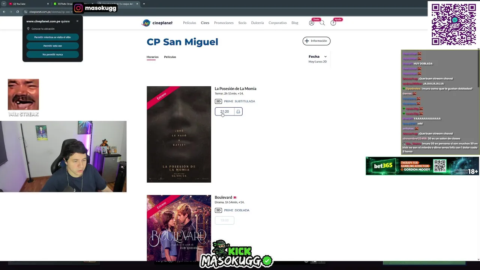Screen dimensions: 480x270
Task: Click the 2D badge under Boulevard
Action: click(218, 210)
